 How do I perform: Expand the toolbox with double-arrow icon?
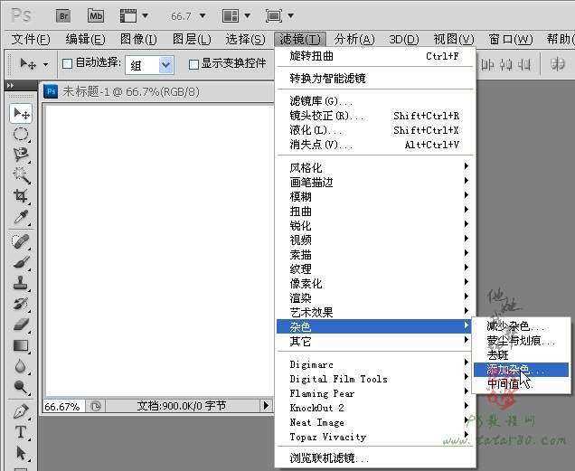11,86
